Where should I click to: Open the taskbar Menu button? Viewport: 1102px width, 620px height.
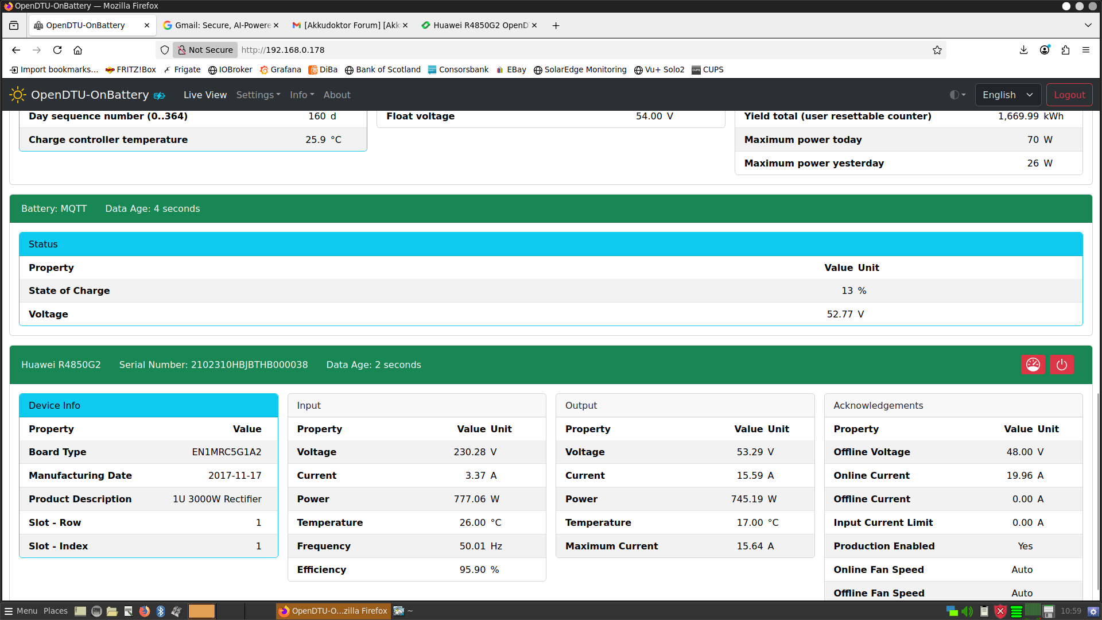pos(21,611)
